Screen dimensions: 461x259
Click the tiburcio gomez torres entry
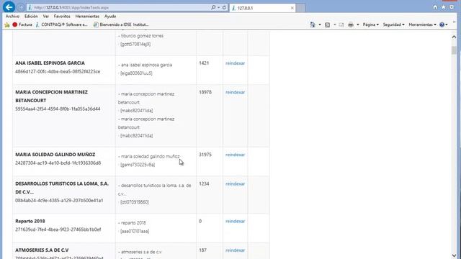(141, 36)
